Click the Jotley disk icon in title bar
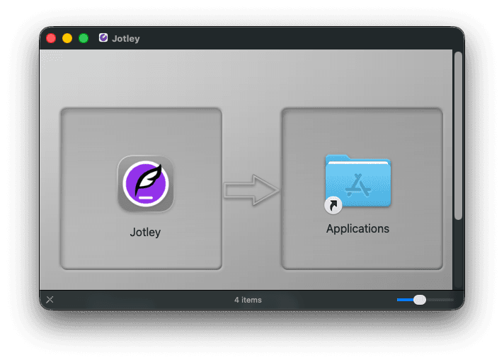 [103, 38]
